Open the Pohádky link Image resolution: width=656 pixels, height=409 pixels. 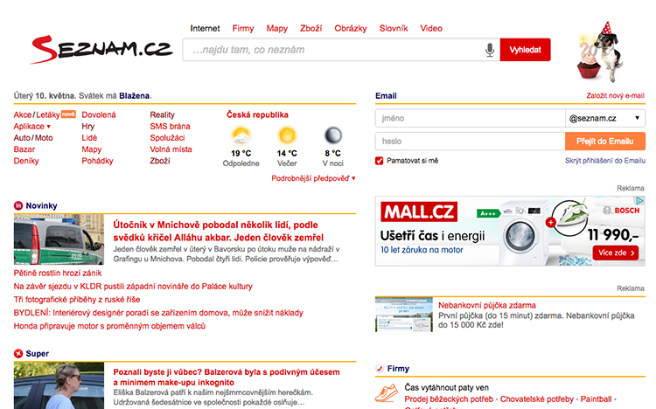click(97, 161)
